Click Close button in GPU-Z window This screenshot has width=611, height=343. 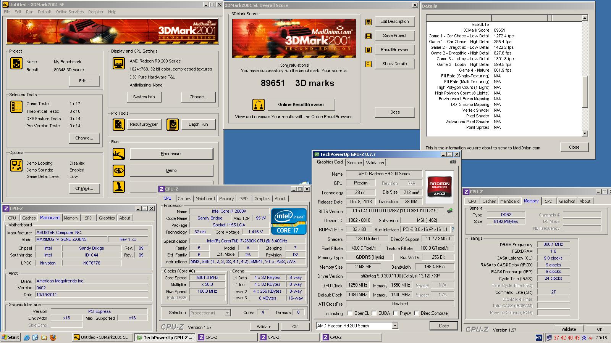point(444,326)
